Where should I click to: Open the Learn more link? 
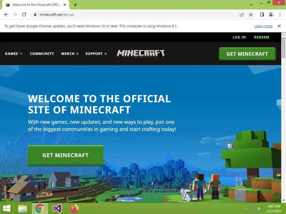click(263, 26)
